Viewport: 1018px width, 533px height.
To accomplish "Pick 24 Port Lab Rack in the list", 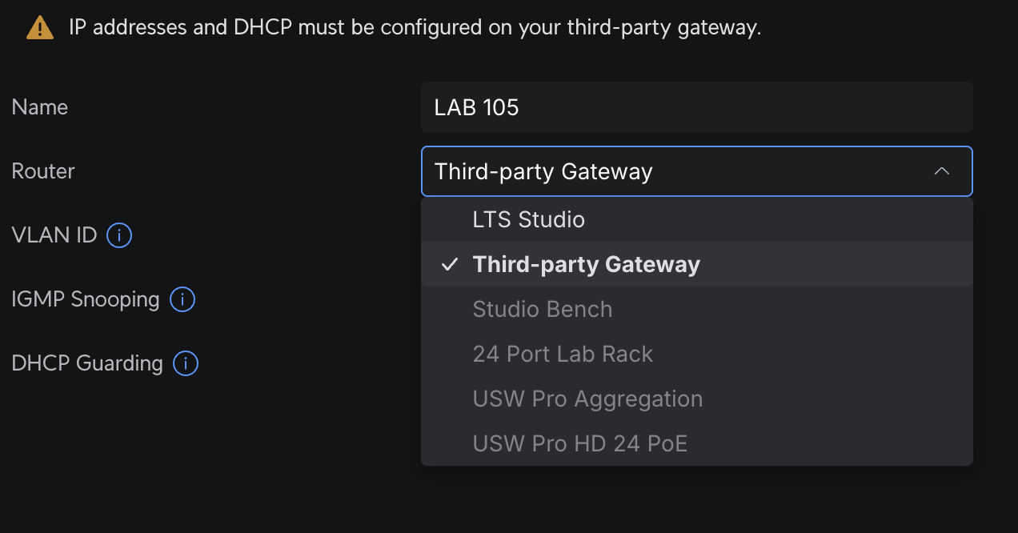I will [x=563, y=354].
